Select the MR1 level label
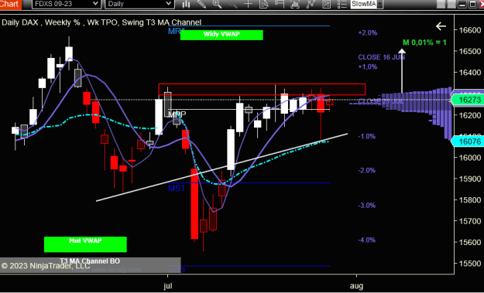 pos(176,31)
